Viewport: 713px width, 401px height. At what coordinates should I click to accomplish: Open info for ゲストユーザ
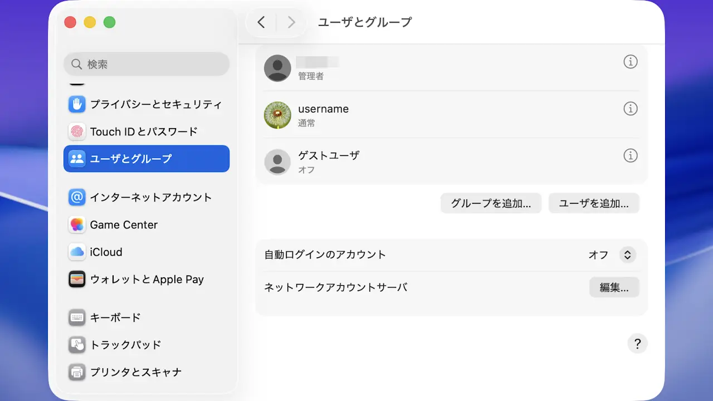pyautogui.click(x=630, y=155)
